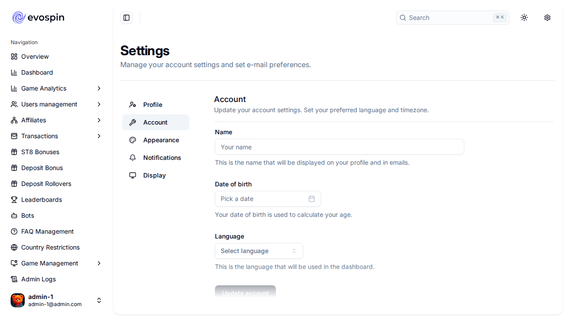Expand the Users management submenu chevron
The width and height of the screenshot is (566, 318).
click(x=99, y=104)
